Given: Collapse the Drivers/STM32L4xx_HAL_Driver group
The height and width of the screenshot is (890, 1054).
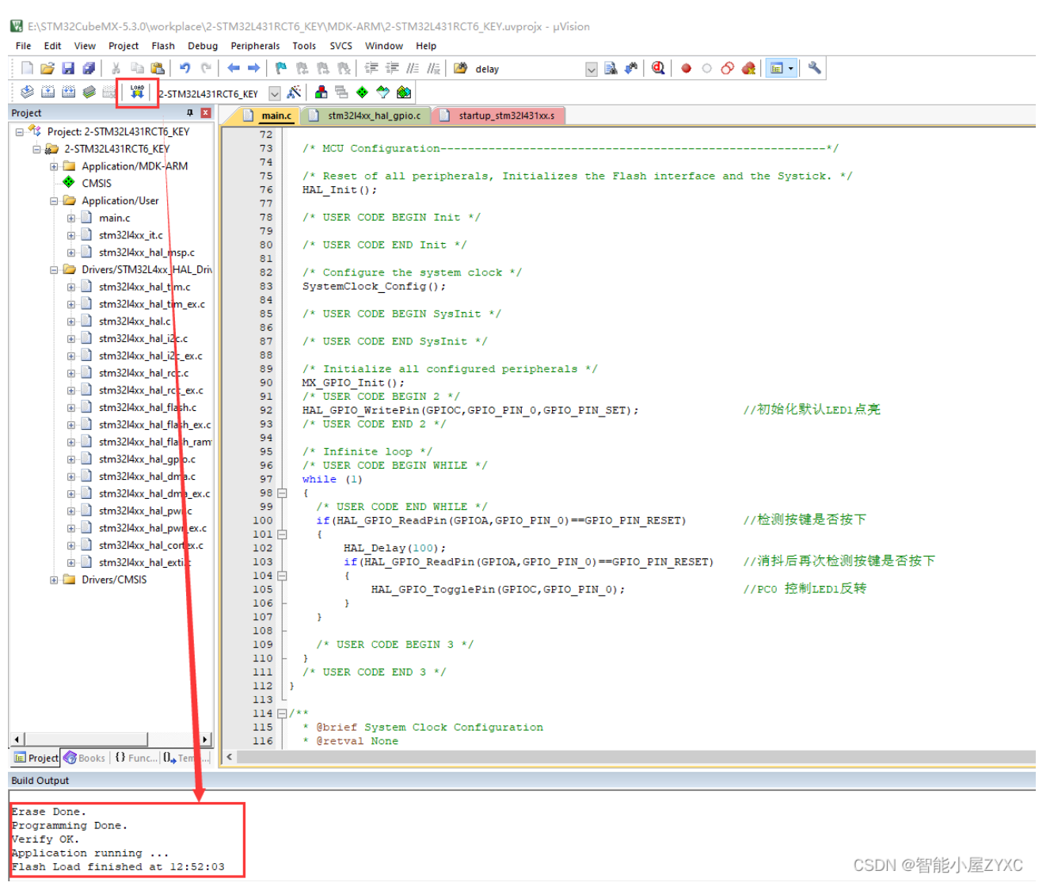Looking at the screenshot, I should coord(54,270).
